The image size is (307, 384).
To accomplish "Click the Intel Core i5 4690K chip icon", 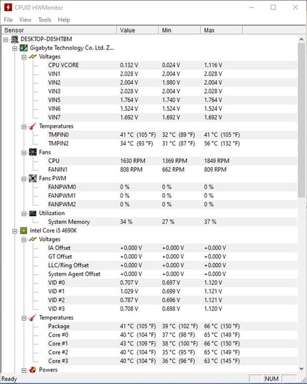I will click(24, 230).
